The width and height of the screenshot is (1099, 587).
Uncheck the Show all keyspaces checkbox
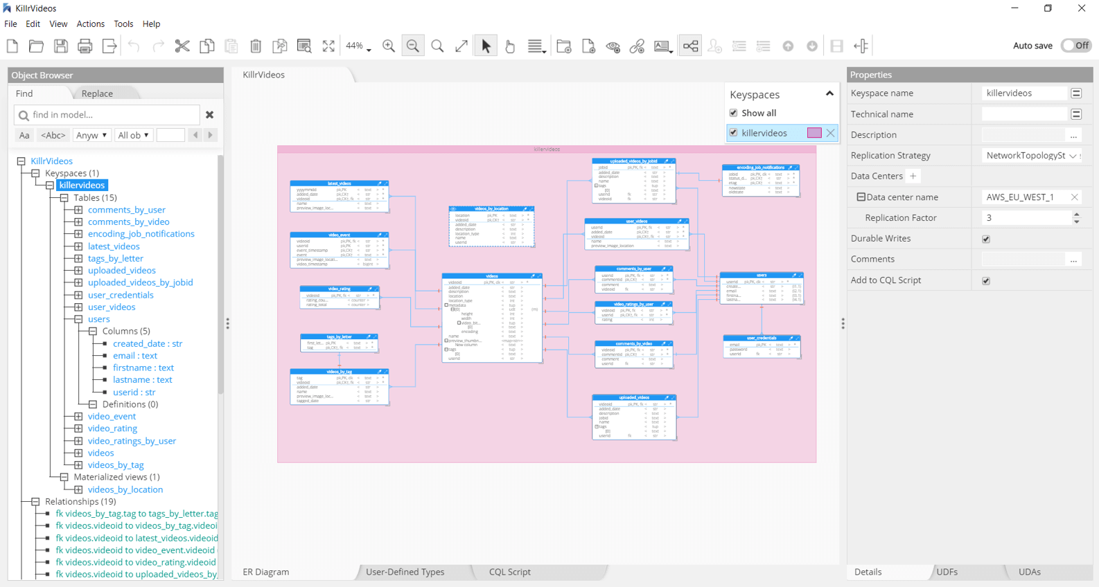(x=734, y=113)
